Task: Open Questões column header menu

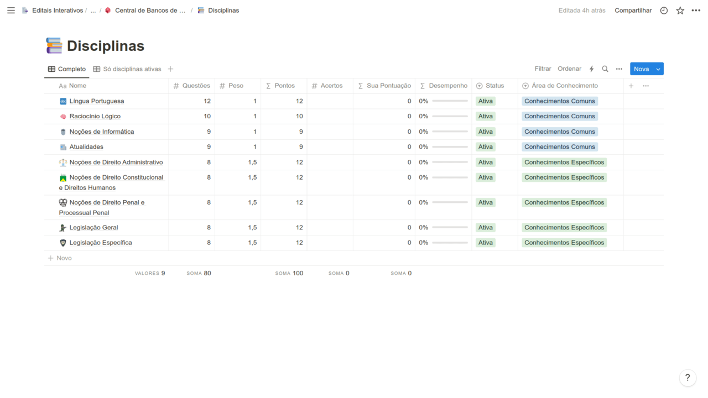Action: [191, 86]
